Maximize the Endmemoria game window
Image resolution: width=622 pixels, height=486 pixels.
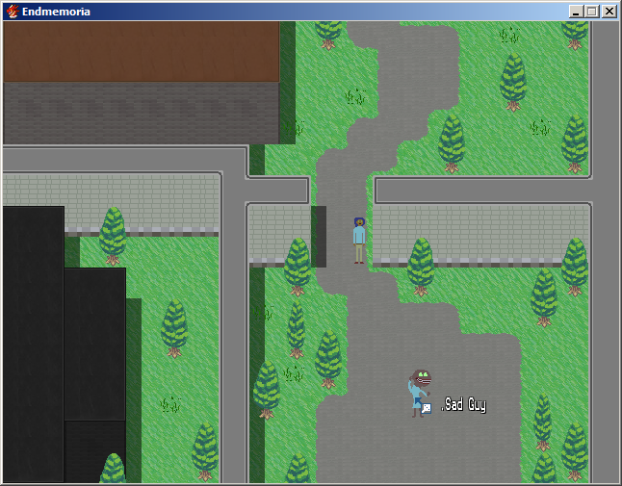coord(591,12)
